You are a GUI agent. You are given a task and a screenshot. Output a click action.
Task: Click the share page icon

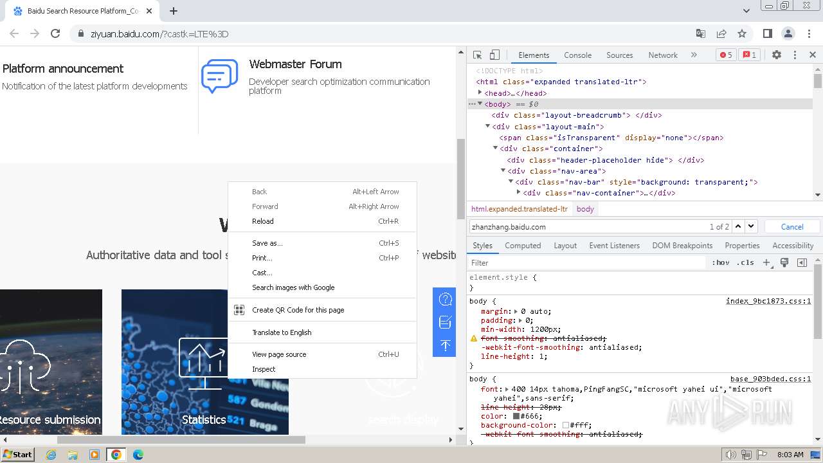click(721, 33)
